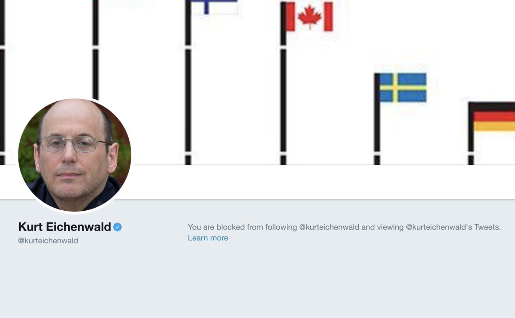Click the Kurt Eichenwald display name
This screenshot has width=515, height=318.
65,227
